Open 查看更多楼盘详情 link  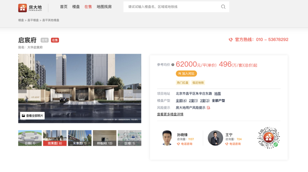pyautogui.click(x=169, y=114)
